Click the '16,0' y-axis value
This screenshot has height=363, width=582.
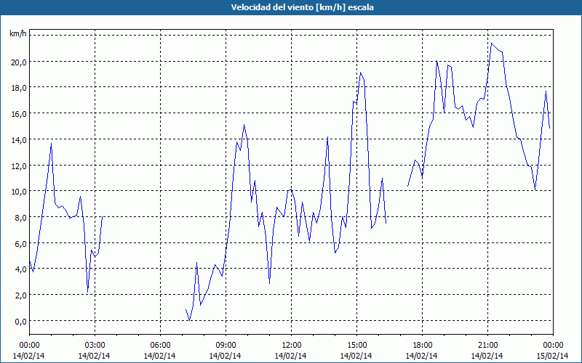(x=20, y=114)
